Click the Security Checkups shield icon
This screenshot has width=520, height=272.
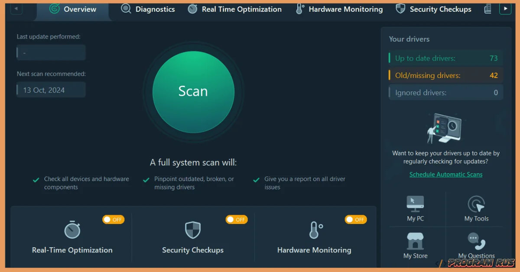coord(193,230)
